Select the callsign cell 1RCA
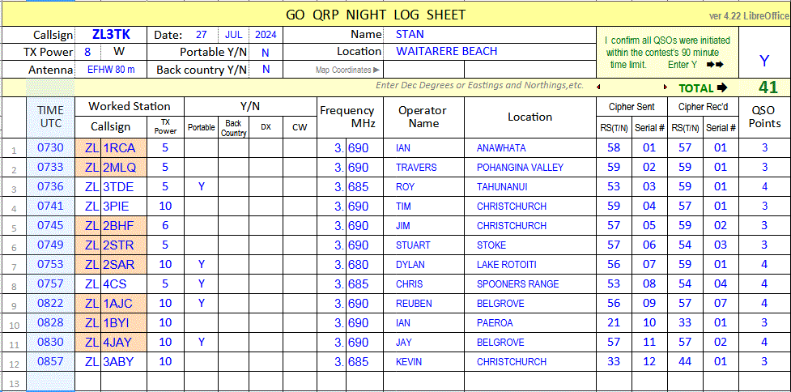The width and height of the screenshot is (791, 392). pos(124,148)
